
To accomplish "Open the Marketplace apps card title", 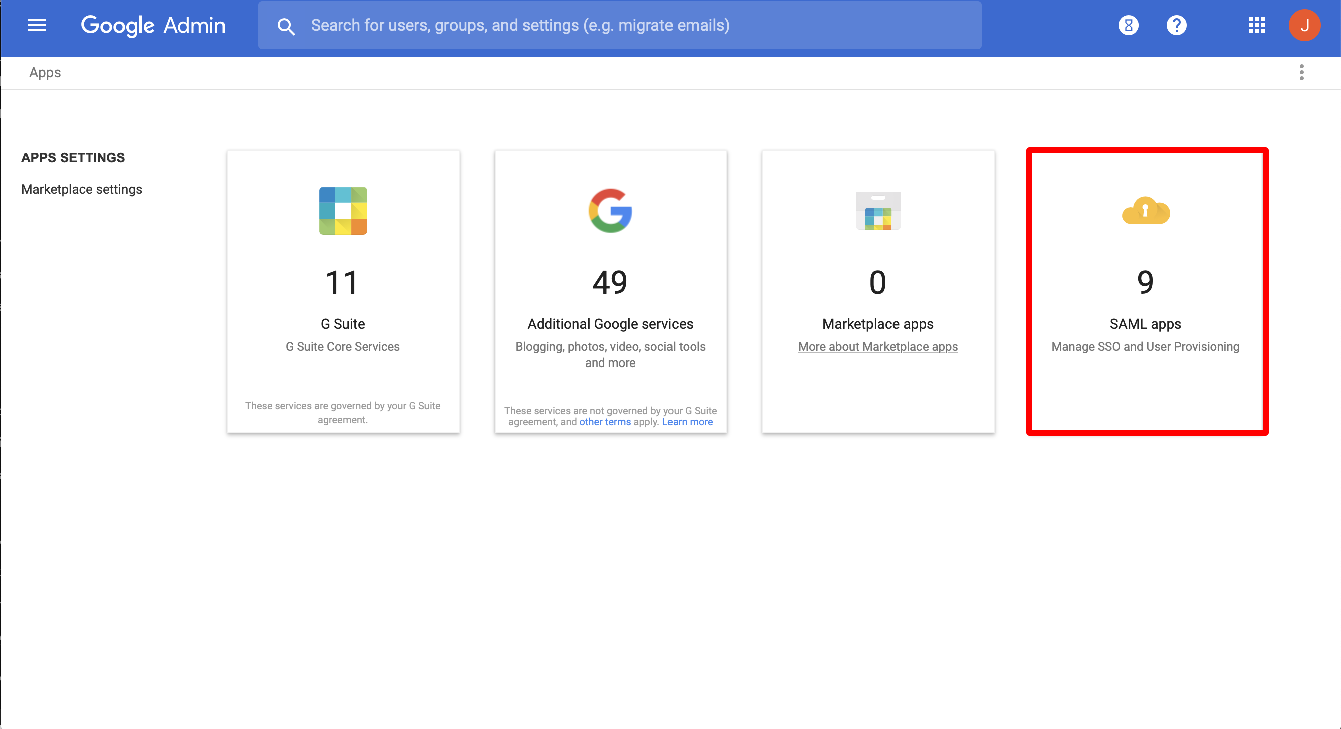I will click(877, 324).
